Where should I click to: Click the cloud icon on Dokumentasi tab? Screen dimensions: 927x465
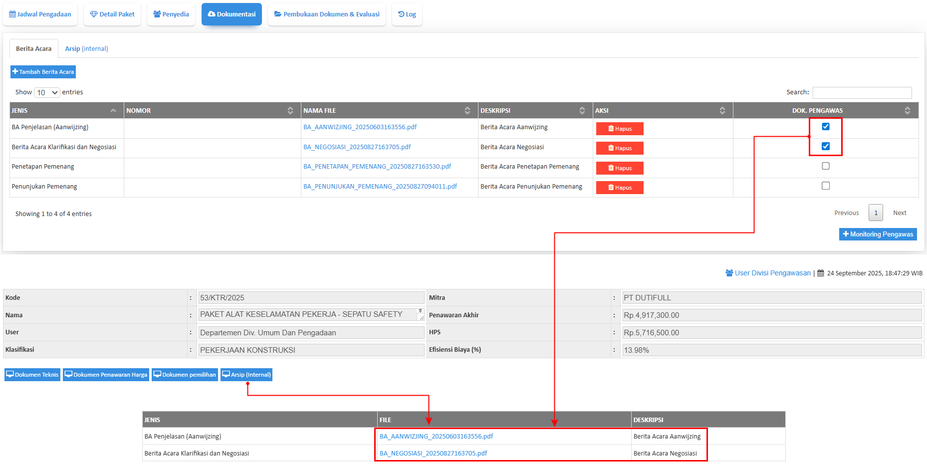212,14
